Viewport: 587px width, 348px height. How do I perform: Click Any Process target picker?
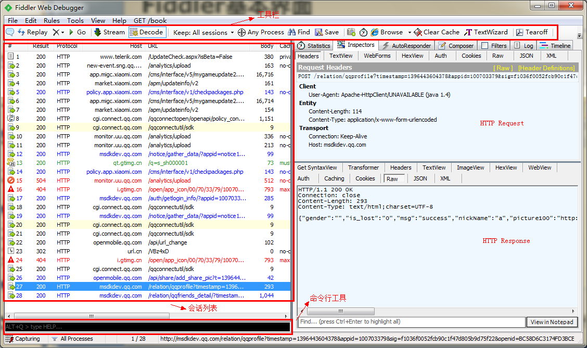coord(261,32)
